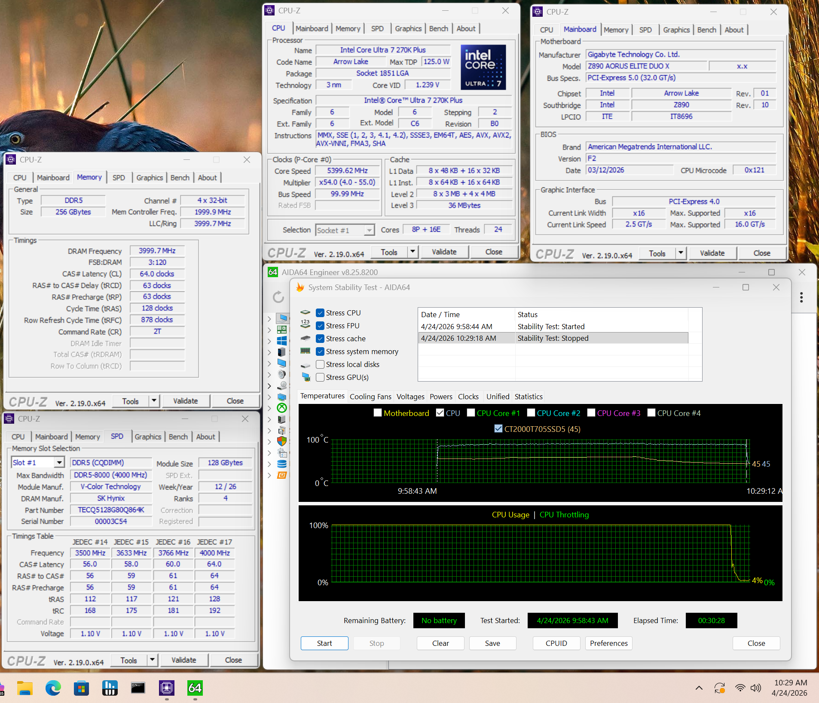
Task: Select the Motherboard icon in AIDA64 sidebar
Action: point(282,330)
